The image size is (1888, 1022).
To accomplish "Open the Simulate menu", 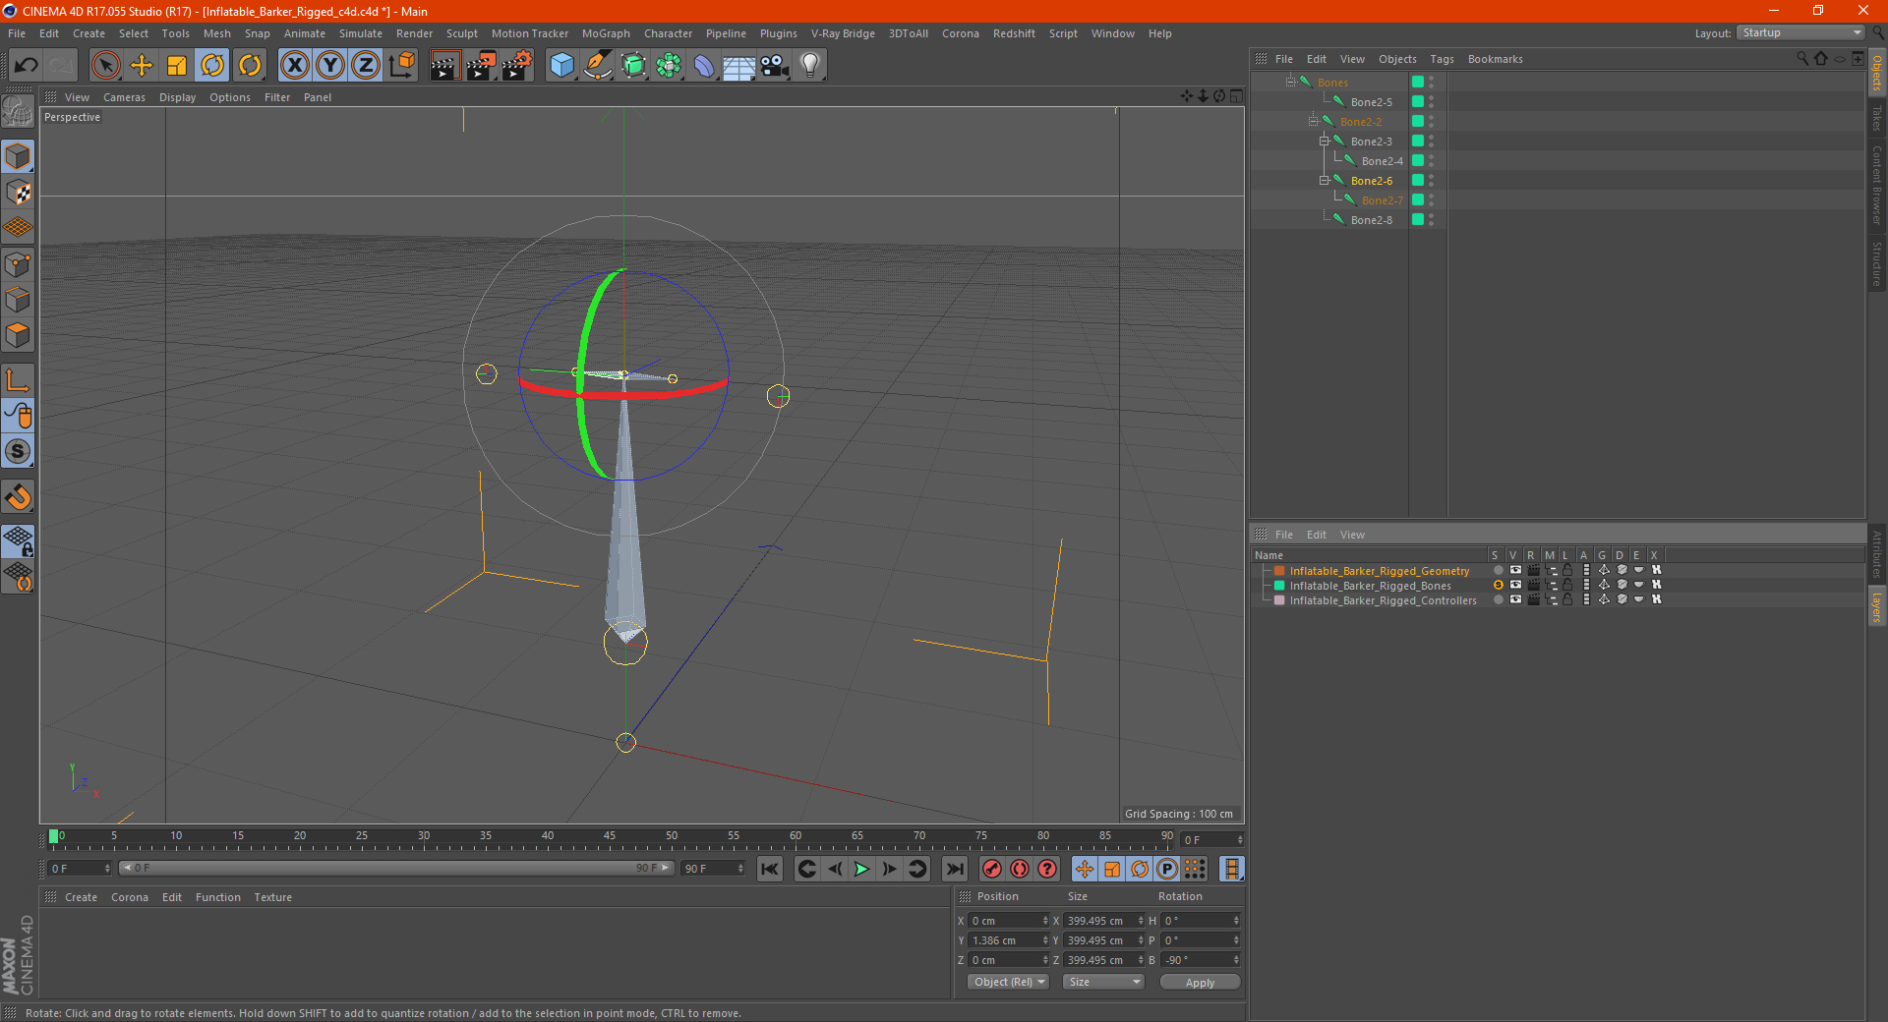I will pos(361,33).
